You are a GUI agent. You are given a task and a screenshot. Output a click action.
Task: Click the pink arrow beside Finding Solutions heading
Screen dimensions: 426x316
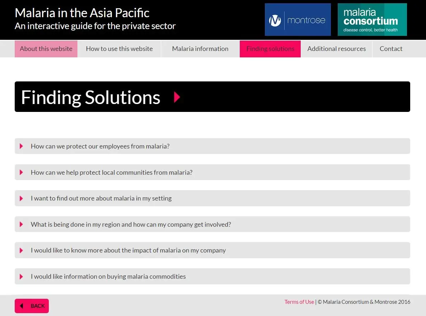pyautogui.click(x=177, y=97)
